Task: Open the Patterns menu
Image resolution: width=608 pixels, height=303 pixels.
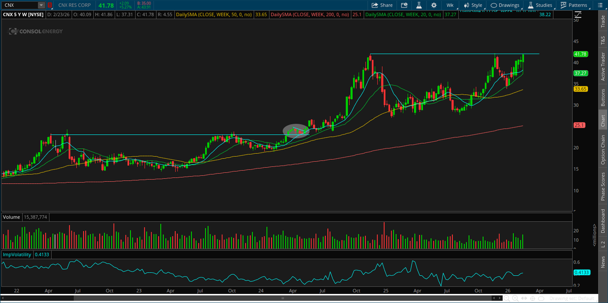Action: coord(574,5)
